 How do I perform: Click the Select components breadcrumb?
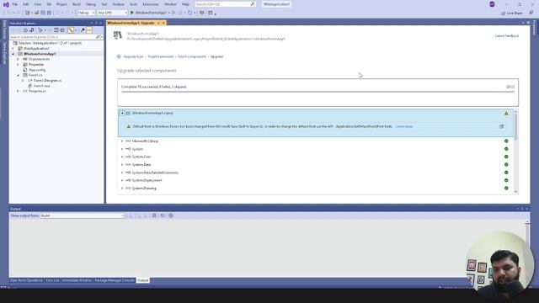(192, 56)
